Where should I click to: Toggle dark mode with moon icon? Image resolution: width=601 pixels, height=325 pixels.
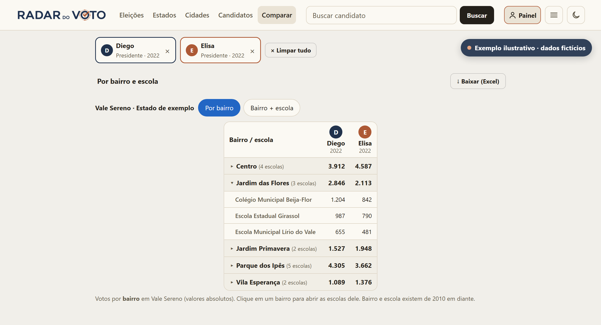point(576,15)
